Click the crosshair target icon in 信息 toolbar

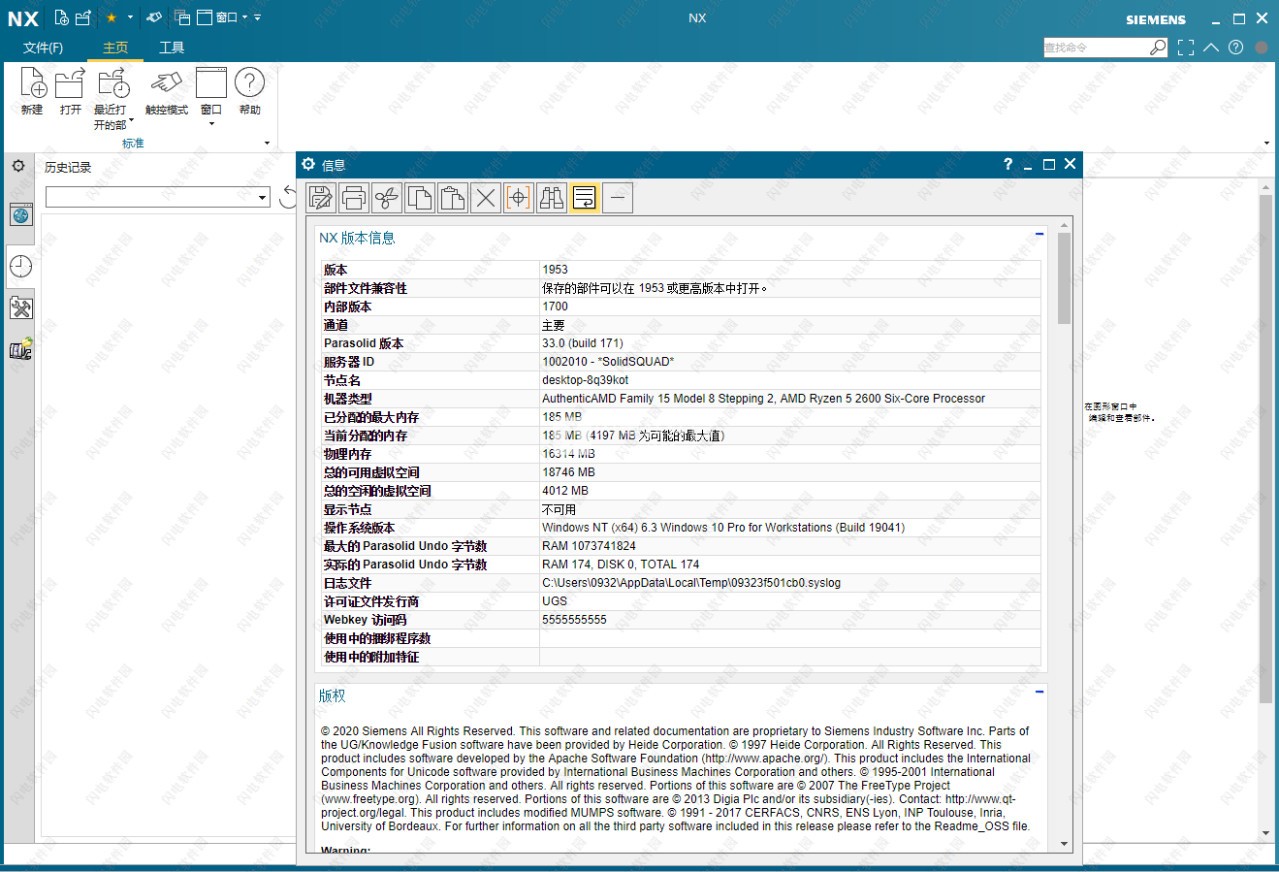tap(519, 198)
